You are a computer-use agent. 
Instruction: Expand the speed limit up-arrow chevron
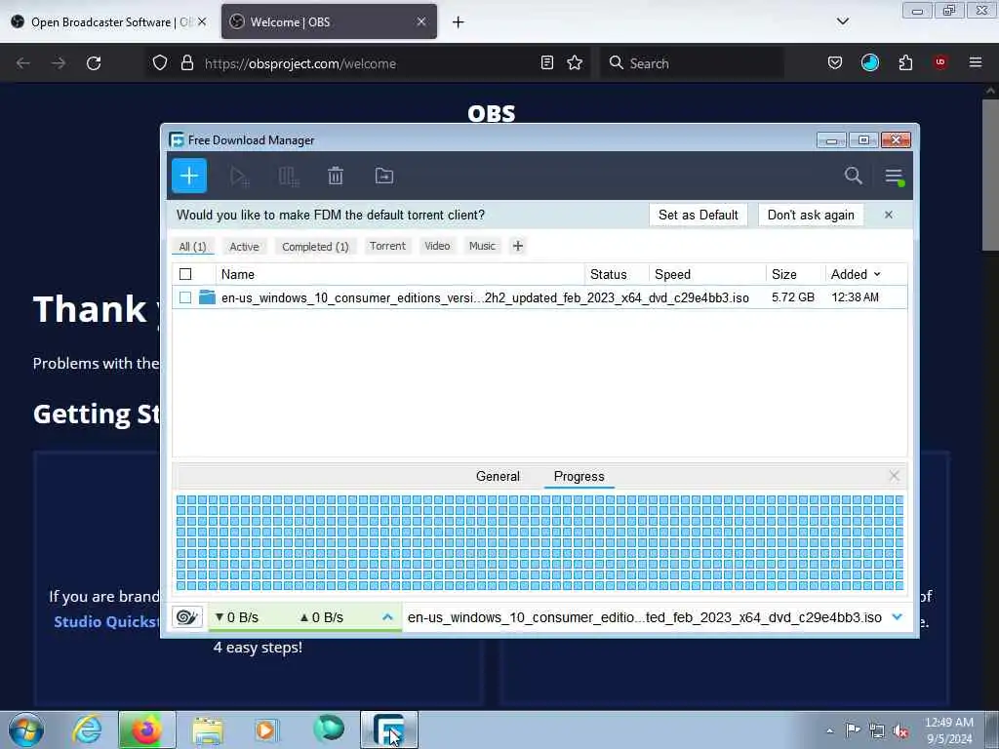coord(387,617)
